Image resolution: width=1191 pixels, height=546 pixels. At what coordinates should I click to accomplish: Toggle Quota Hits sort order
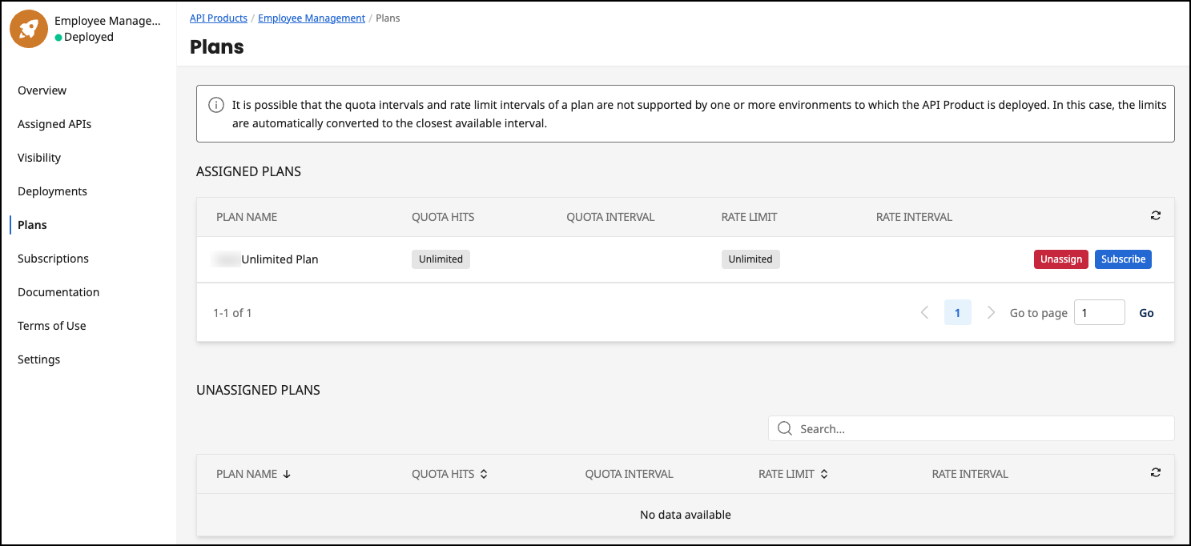pyautogui.click(x=484, y=473)
